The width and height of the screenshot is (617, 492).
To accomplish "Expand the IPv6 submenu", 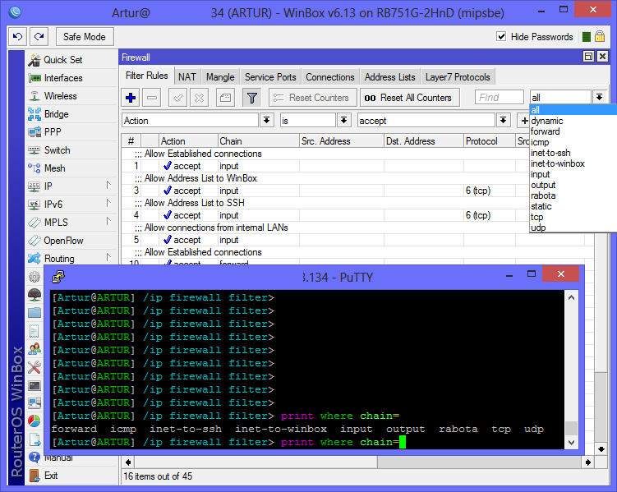I will 109,203.
